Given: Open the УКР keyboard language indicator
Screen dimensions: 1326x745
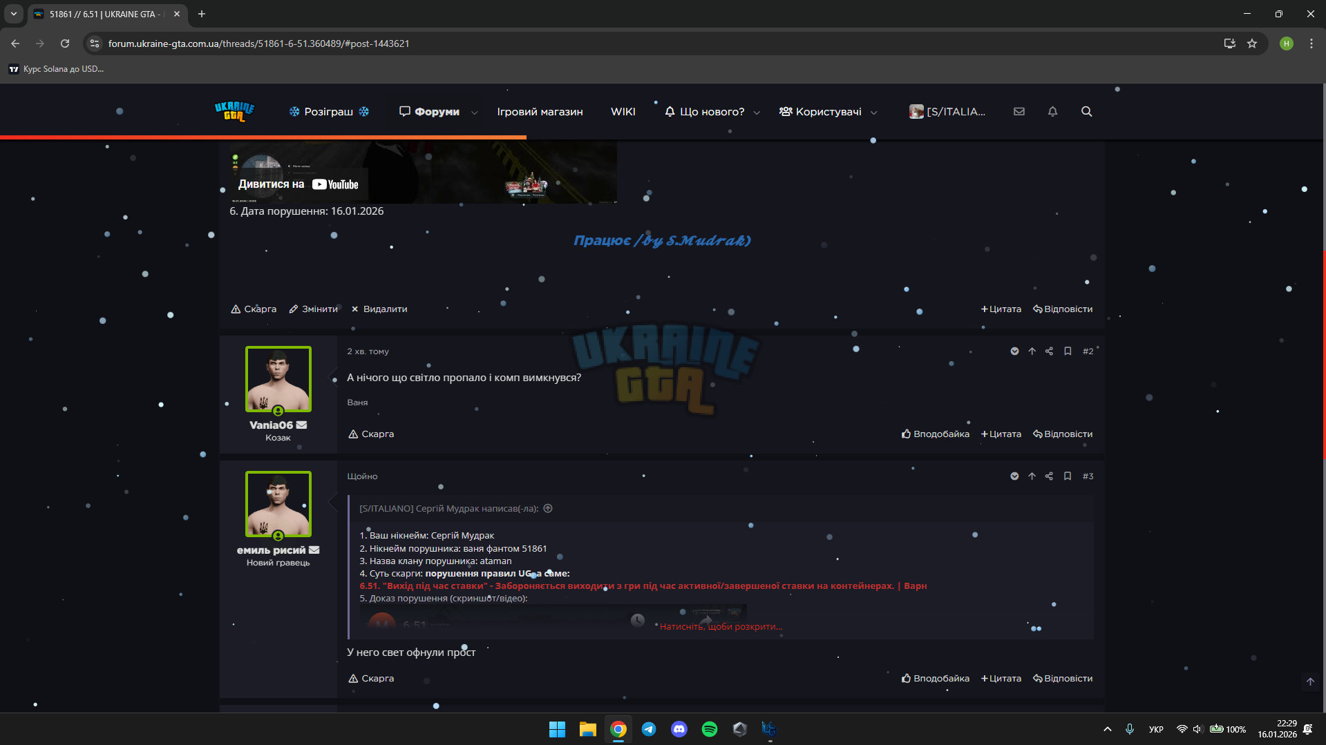Looking at the screenshot, I should click(1156, 729).
